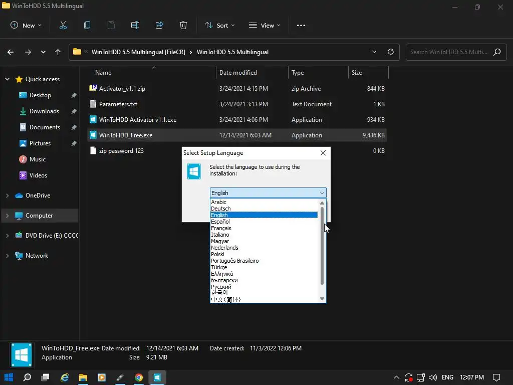Open Downloads in Quick access
Viewport: 513px width, 385px height.
[x=44, y=111]
